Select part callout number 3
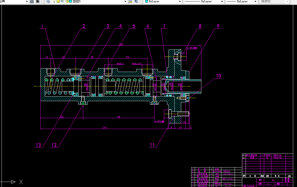This screenshot has width=297, height=187. 108,26
